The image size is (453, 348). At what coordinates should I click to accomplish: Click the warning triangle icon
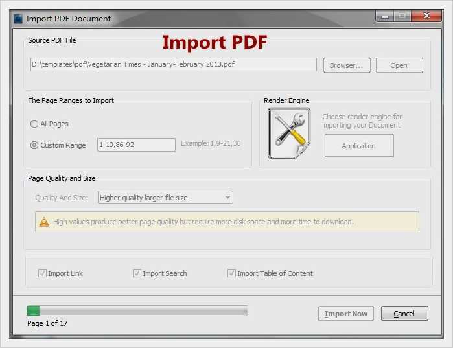pyautogui.click(x=44, y=222)
